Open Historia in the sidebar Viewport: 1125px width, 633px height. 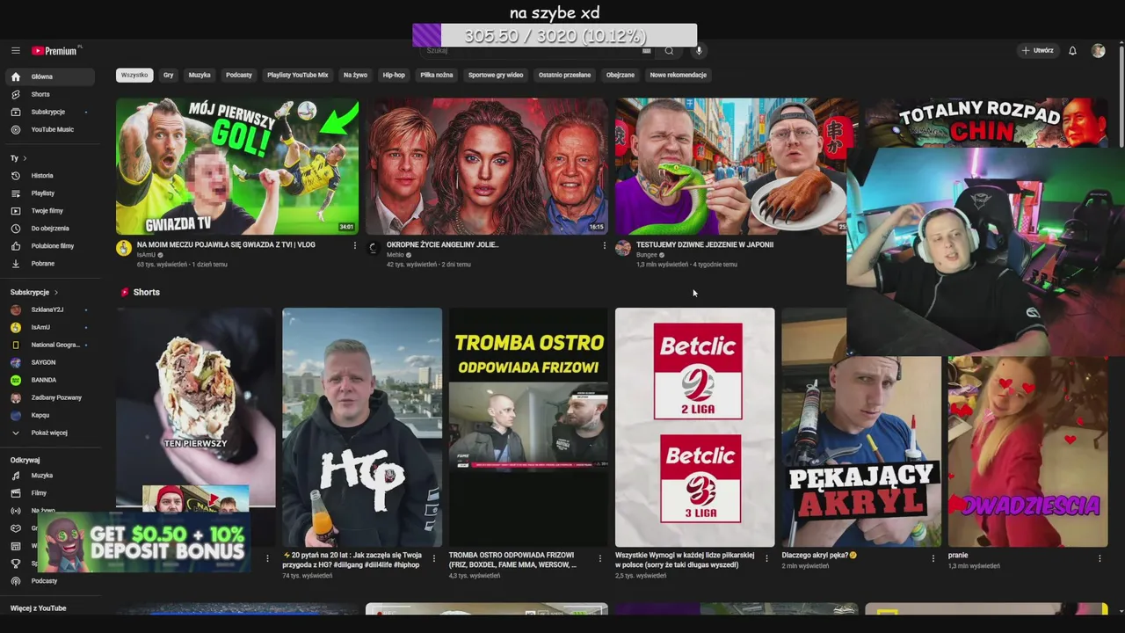(50, 176)
